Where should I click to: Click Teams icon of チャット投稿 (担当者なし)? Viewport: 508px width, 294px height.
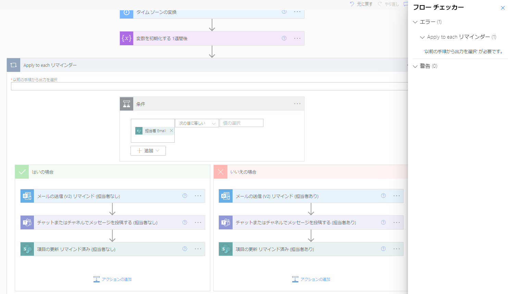pyautogui.click(x=27, y=222)
